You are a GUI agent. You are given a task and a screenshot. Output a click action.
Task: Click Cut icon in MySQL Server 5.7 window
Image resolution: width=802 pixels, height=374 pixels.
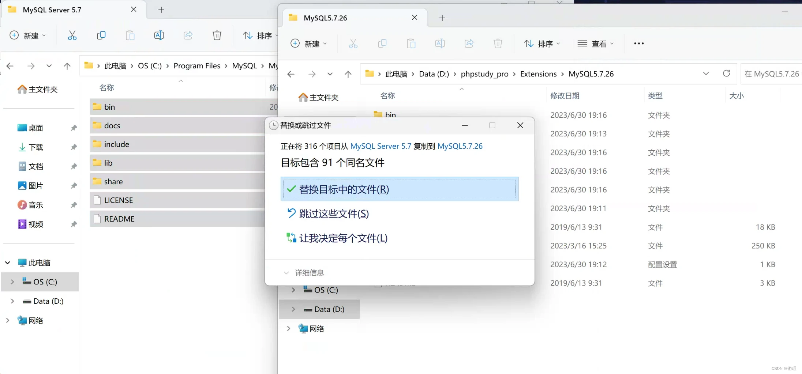72,35
